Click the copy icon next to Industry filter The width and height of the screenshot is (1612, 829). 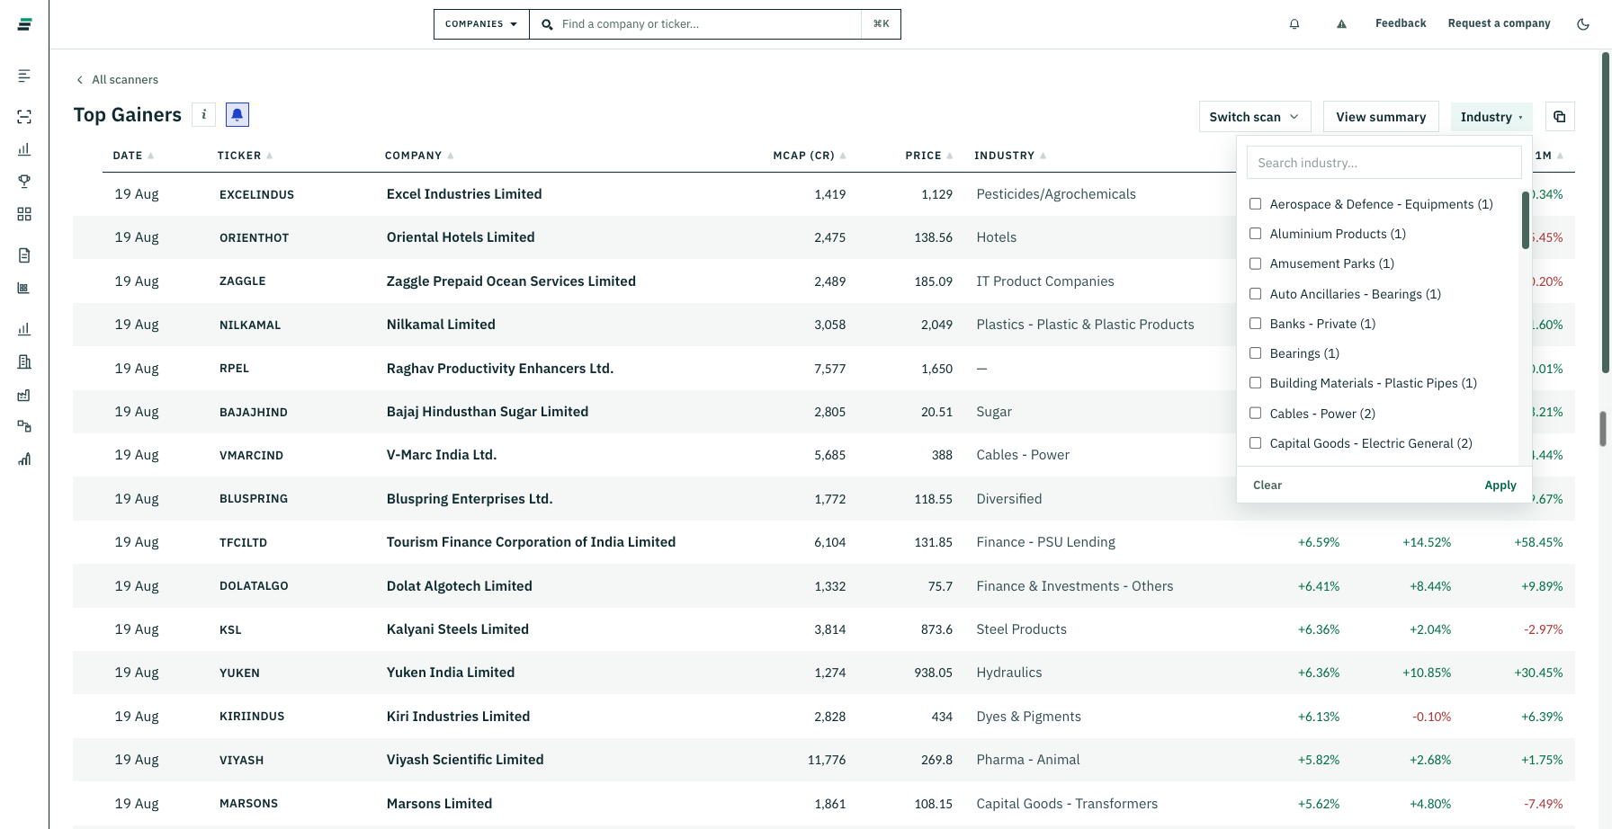[x=1560, y=117]
